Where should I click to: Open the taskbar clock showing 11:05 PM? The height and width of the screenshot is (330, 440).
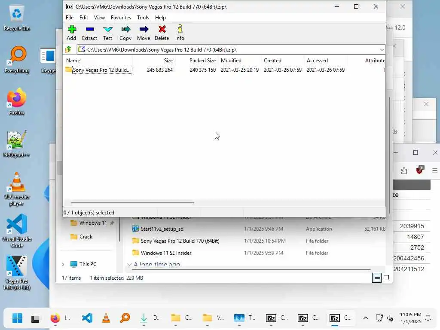tap(410, 318)
